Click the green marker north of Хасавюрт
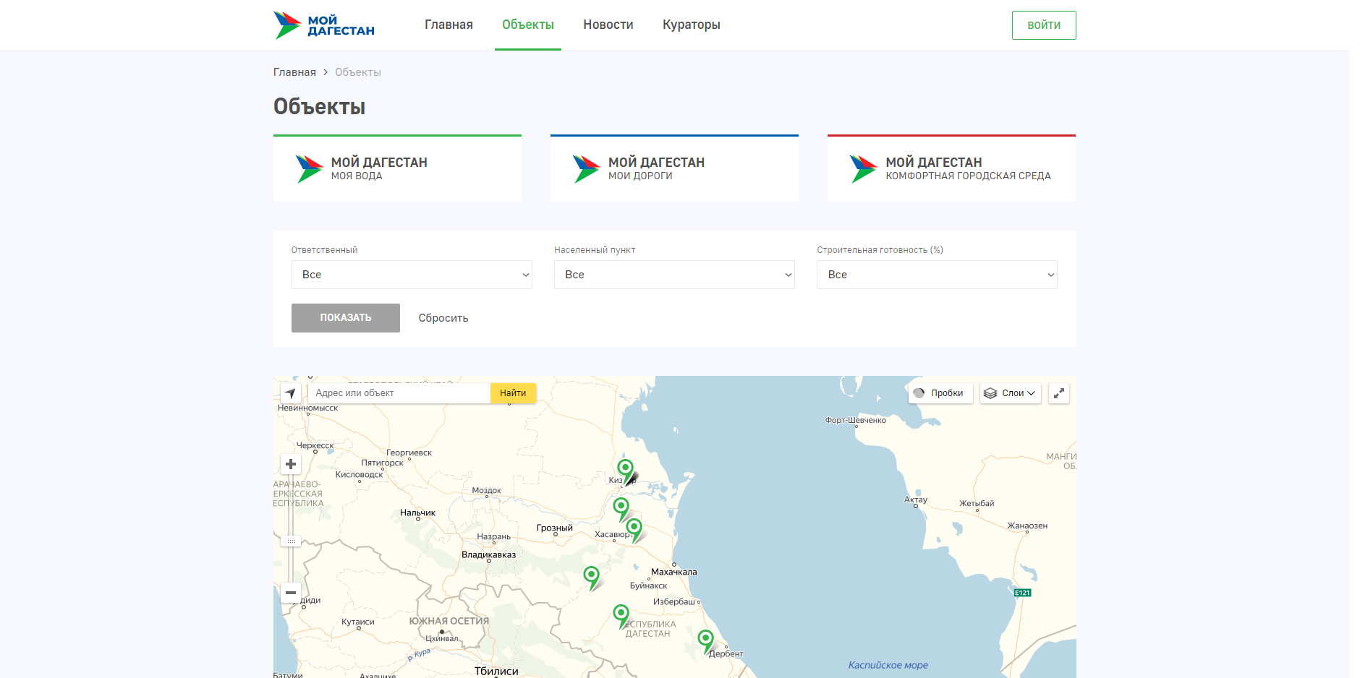Viewport: 1360px width, 678px height. [x=621, y=509]
